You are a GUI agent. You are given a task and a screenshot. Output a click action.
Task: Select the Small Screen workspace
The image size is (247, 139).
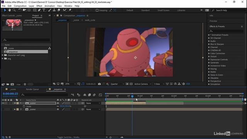(x=163, y=10)
